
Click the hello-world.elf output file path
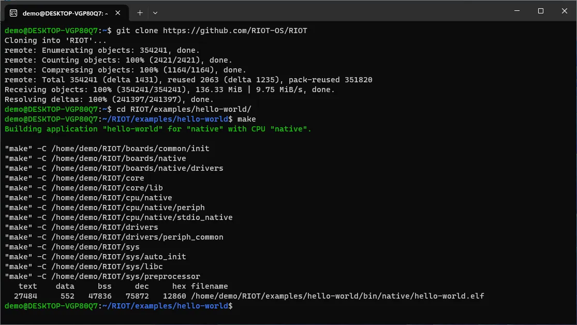(x=336, y=296)
